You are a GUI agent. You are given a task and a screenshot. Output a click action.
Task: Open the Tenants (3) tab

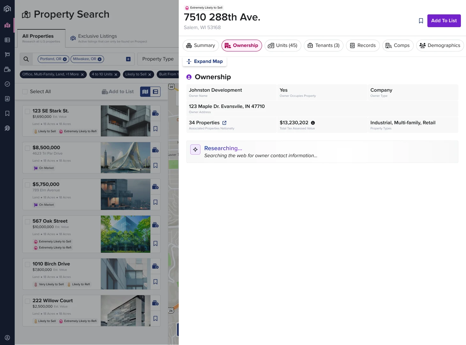[x=324, y=45]
